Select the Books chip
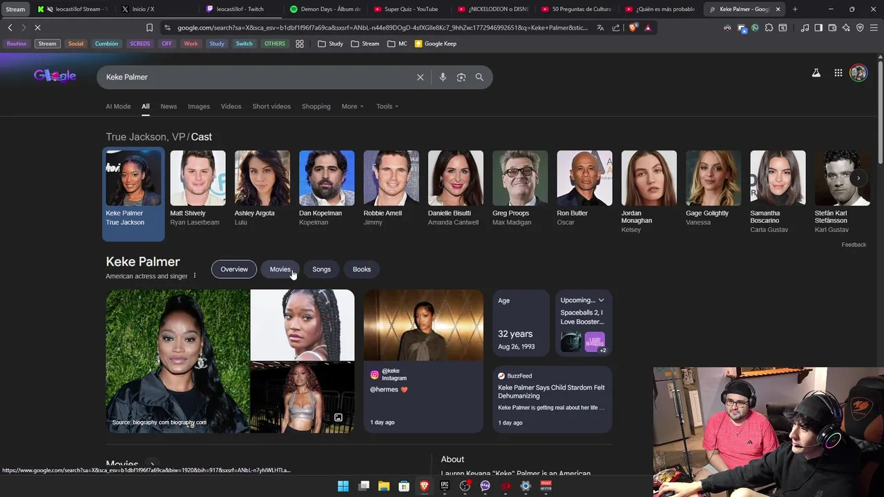 point(362,269)
